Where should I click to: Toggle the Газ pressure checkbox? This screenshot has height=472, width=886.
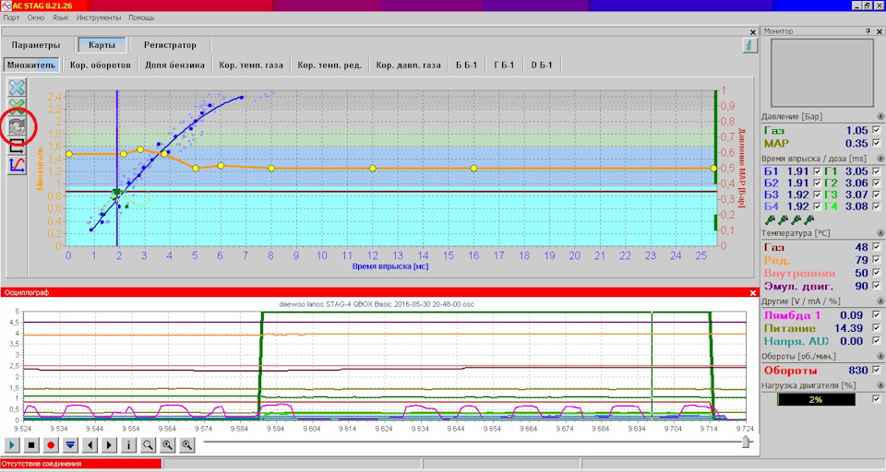(x=877, y=130)
